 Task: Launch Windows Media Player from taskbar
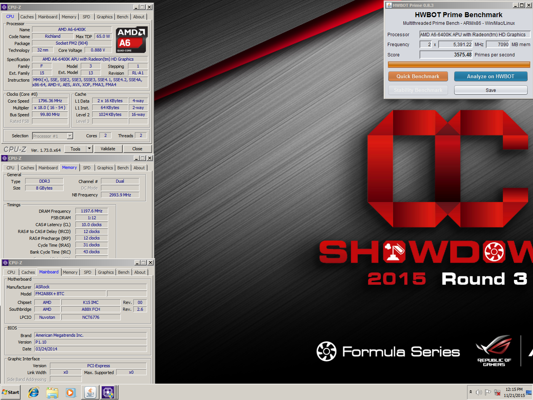pyautogui.click(x=70, y=392)
